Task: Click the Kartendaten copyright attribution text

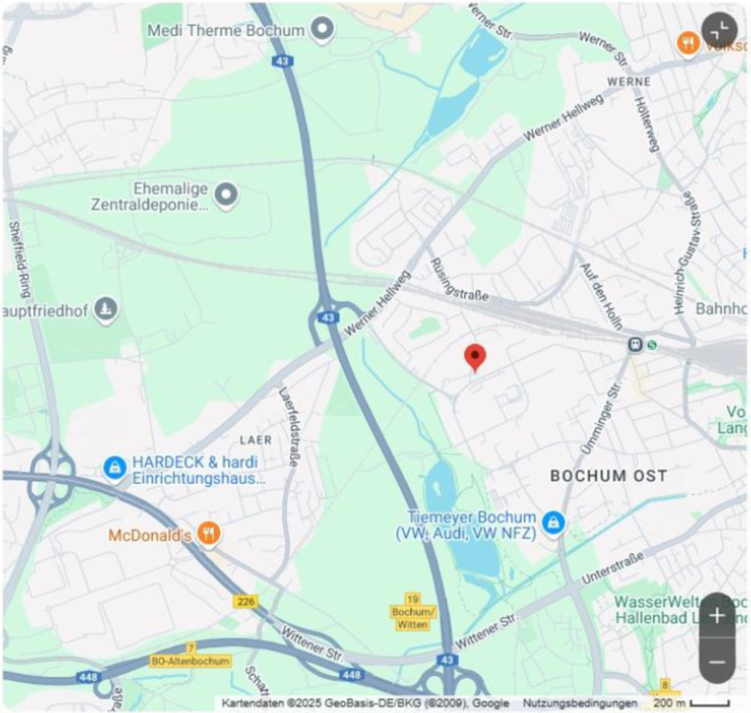Action: pyautogui.click(x=365, y=703)
